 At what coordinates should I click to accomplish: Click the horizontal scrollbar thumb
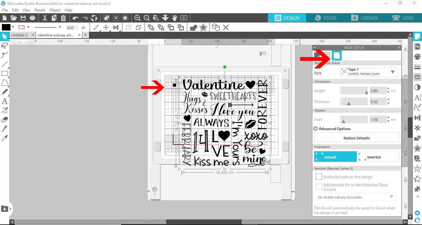tap(204, 222)
